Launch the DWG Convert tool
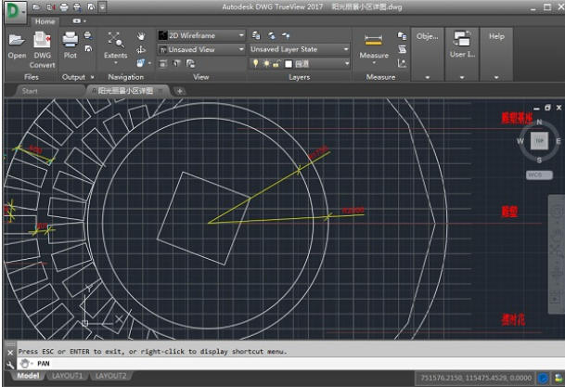Image resolution: width=565 pixels, height=387 pixels. coord(43,41)
